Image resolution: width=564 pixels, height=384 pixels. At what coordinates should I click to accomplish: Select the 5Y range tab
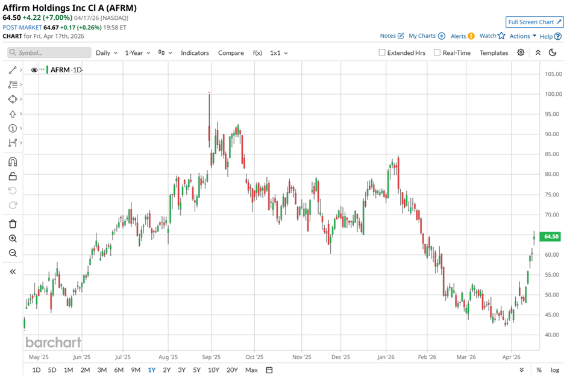click(x=197, y=370)
